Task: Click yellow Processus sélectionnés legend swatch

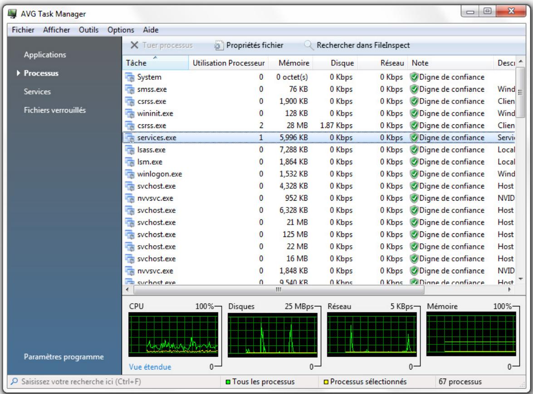Action: pos(326,382)
